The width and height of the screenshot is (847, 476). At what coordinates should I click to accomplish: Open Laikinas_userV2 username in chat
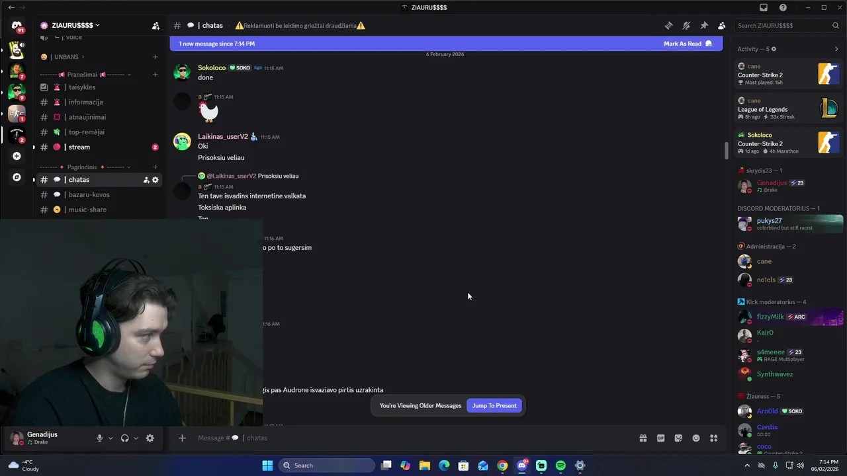[x=223, y=136]
